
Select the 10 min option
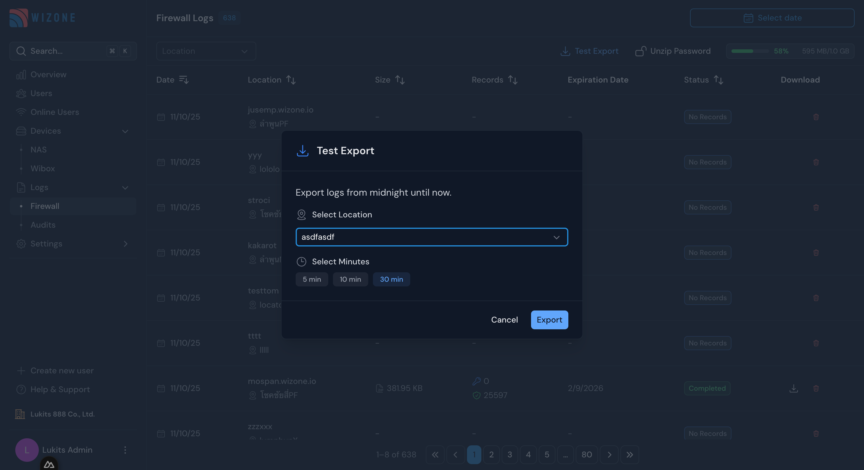(350, 279)
